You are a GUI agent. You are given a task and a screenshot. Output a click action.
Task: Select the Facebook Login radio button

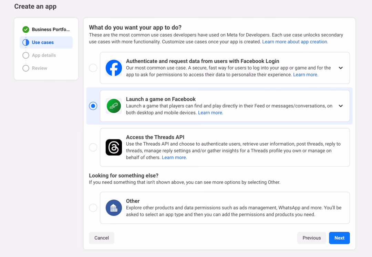coord(93,68)
